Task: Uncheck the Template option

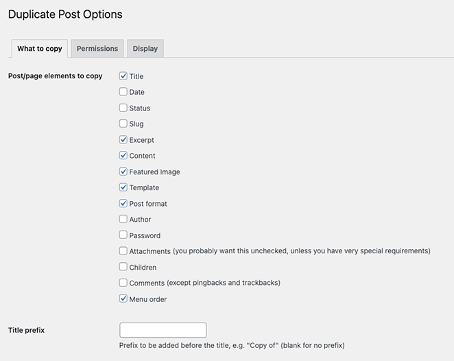Action: (123, 187)
